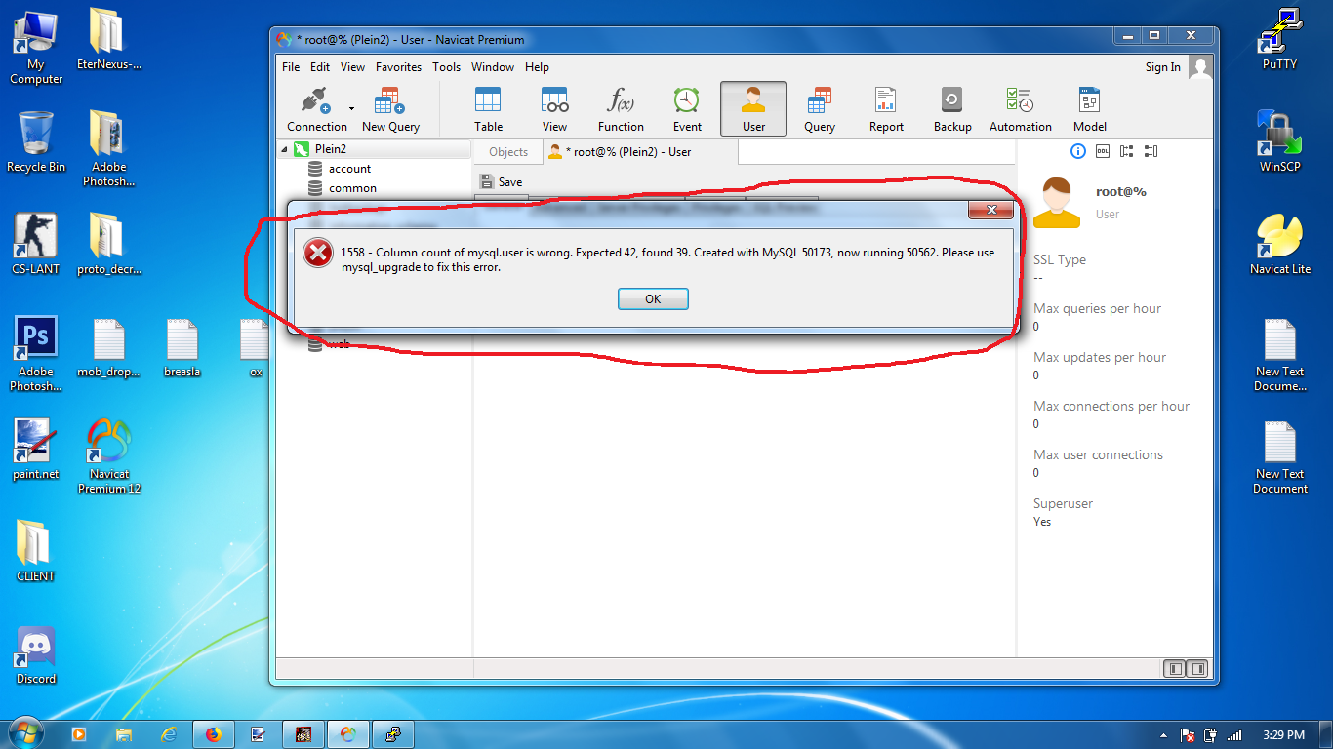Click the taskbar clock 3:29 PM
Viewport: 1333px width, 749px height.
(x=1282, y=735)
